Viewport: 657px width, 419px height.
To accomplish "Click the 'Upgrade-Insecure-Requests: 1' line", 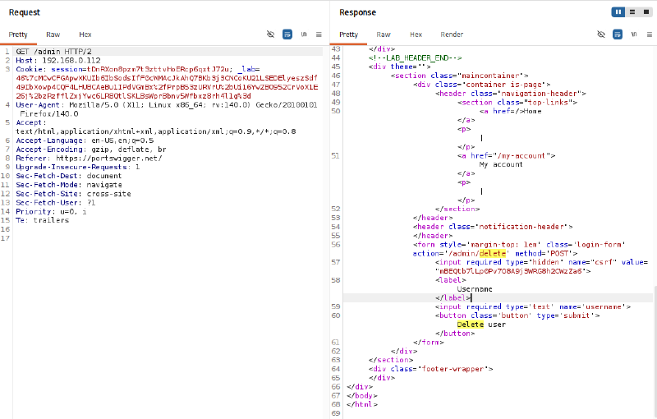I will (x=78, y=167).
